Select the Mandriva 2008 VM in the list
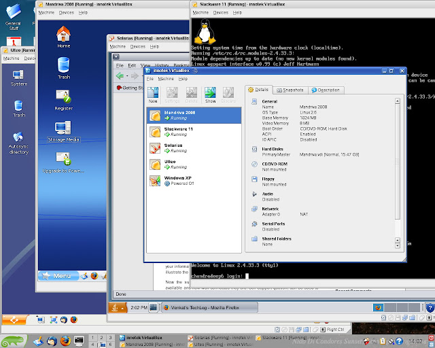This screenshot has width=435, height=348. coord(194,116)
